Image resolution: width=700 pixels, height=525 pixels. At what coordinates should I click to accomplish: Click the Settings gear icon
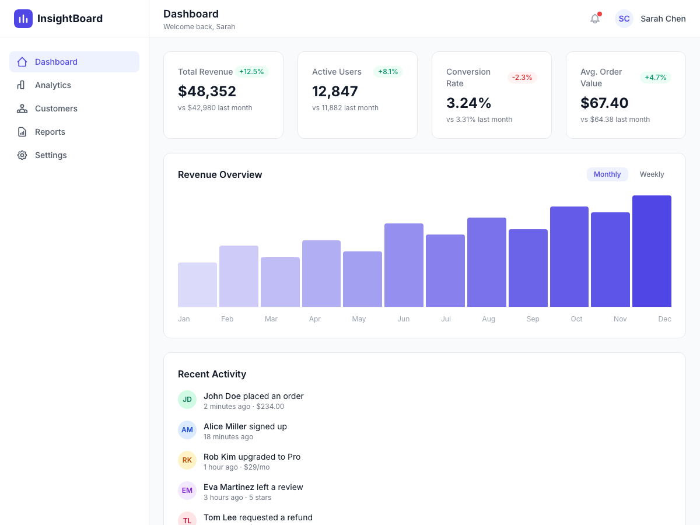pos(22,155)
